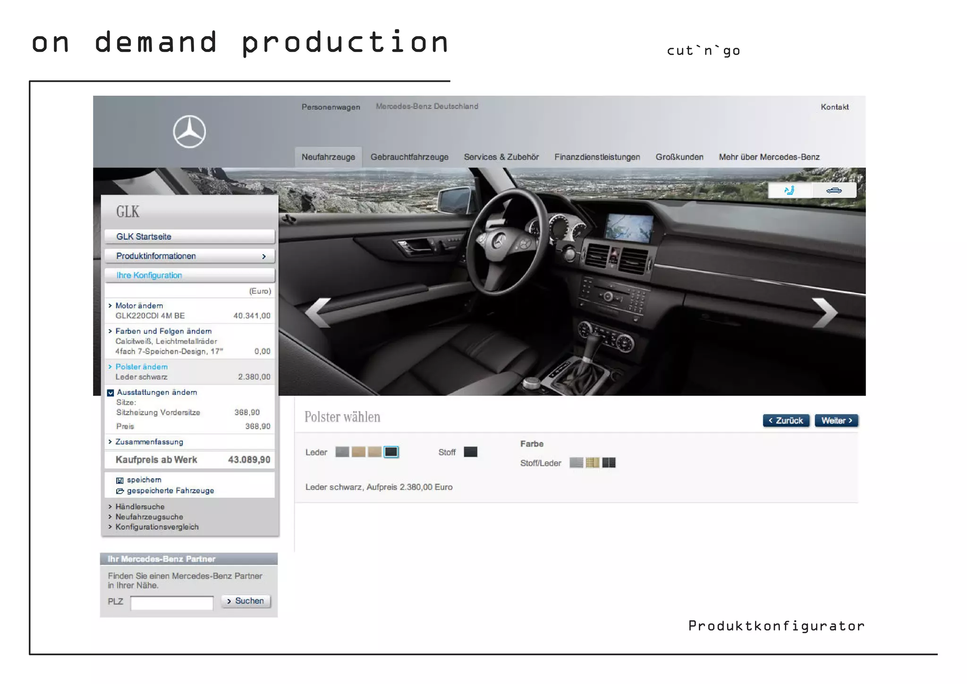Select the black Stoff/Leder swatch
Viewport: 967px width, 684px height.
point(609,463)
